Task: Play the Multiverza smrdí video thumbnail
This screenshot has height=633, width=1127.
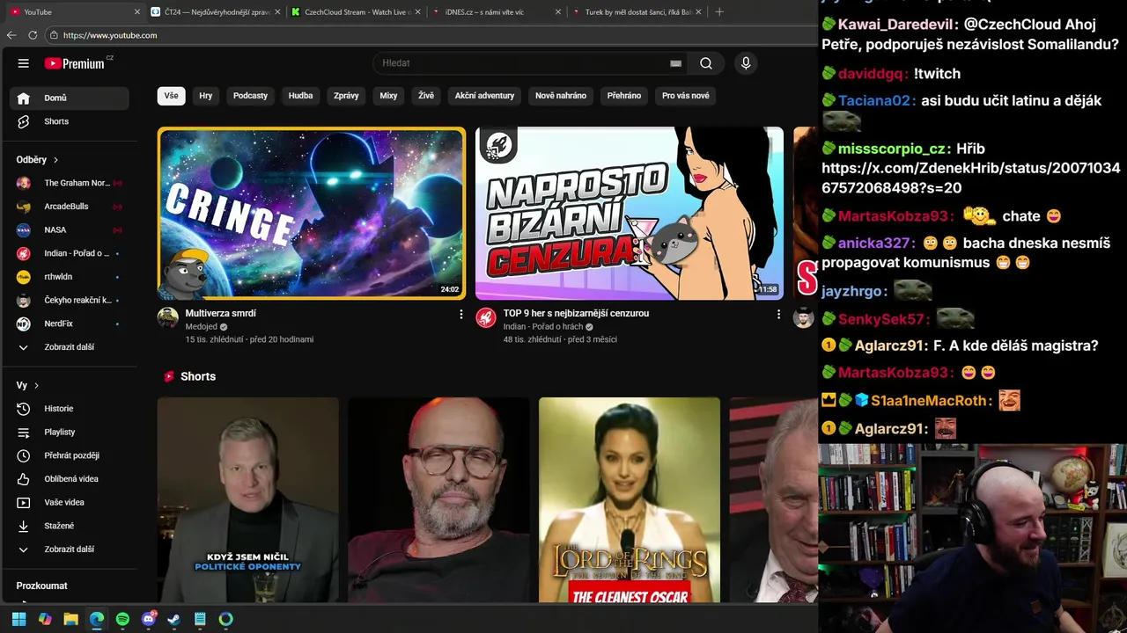Action: pyautogui.click(x=312, y=214)
